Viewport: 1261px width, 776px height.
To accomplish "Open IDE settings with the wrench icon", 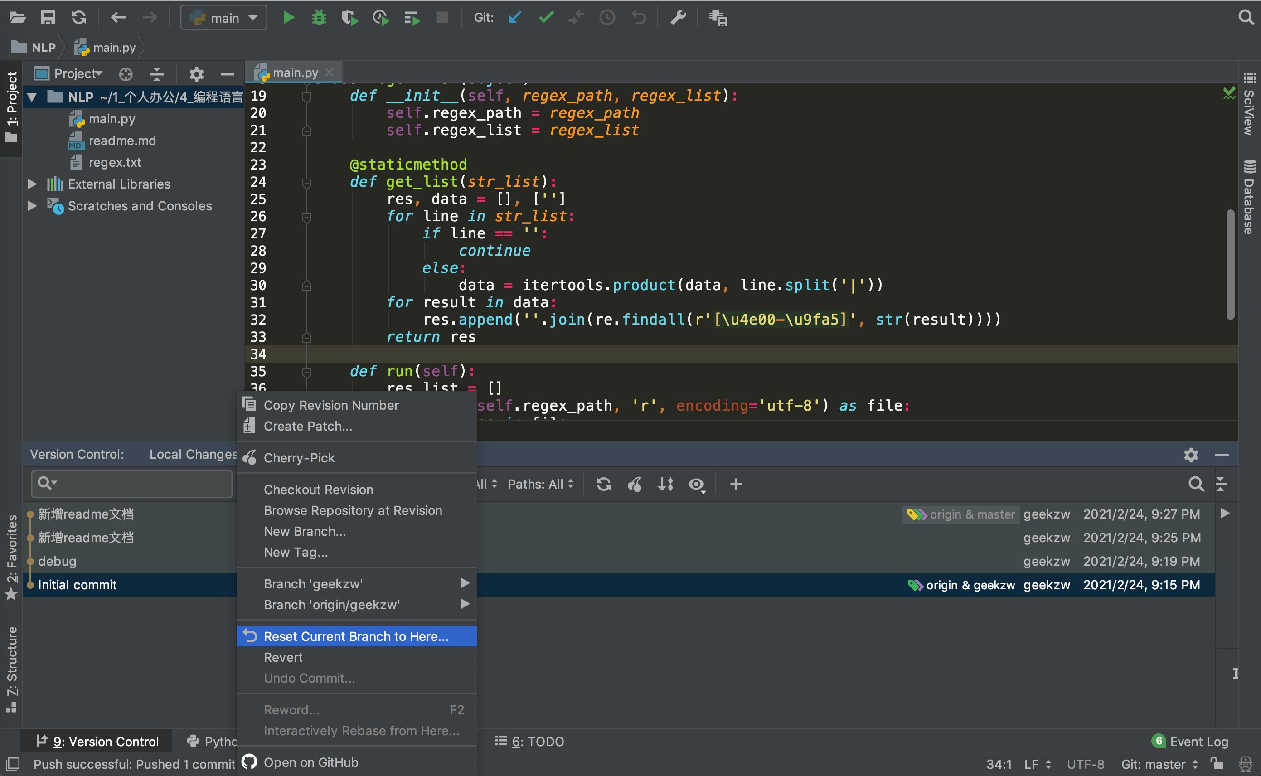I will pos(679,17).
